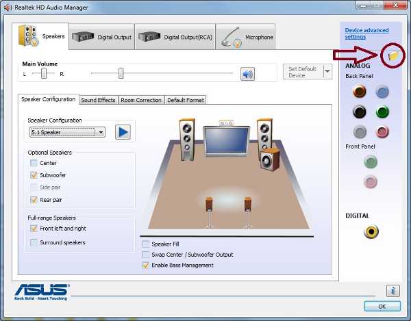Enable the Speaker Fill checkbox
The height and width of the screenshot is (321, 411).
[x=145, y=244]
